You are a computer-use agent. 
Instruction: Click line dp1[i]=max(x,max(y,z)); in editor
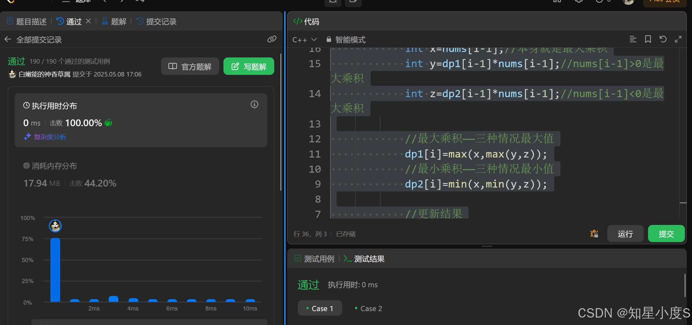coord(476,154)
